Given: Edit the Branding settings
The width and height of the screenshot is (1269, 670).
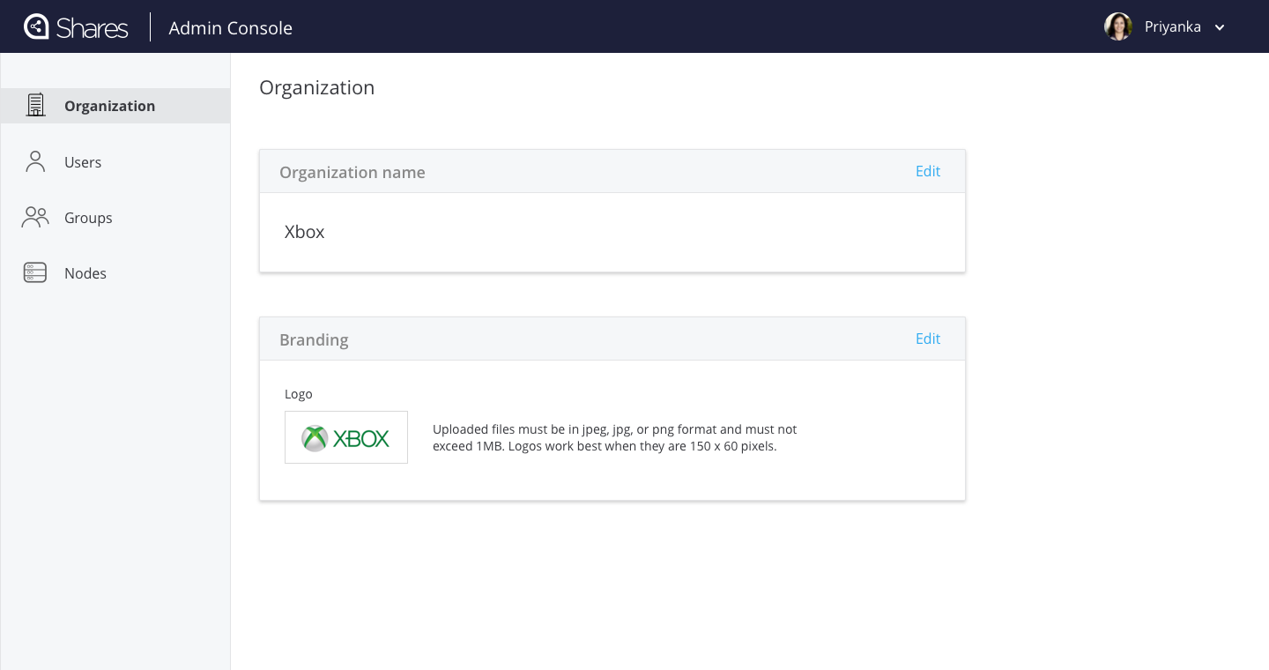Looking at the screenshot, I should 928,339.
